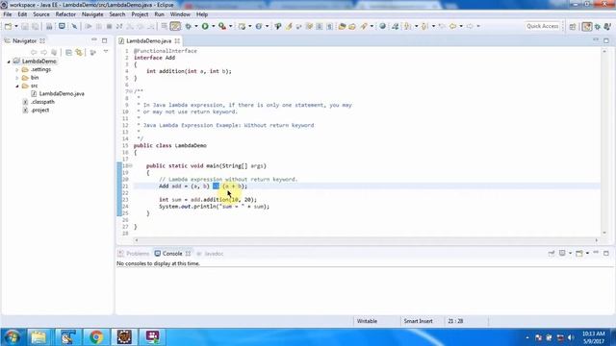
Task: Click the Windows Start button
Action: [13, 337]
